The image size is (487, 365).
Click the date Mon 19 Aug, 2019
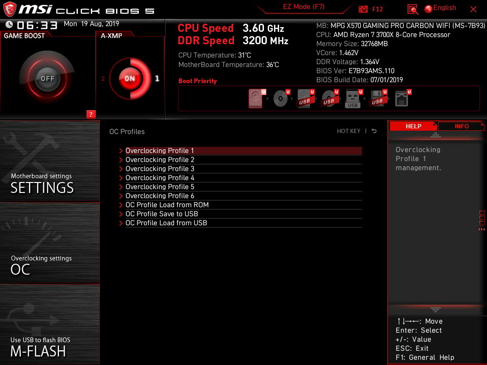point(91,24)
